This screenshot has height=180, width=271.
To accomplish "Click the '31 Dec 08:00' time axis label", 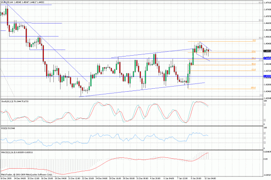I will click(x=142, y=178).
